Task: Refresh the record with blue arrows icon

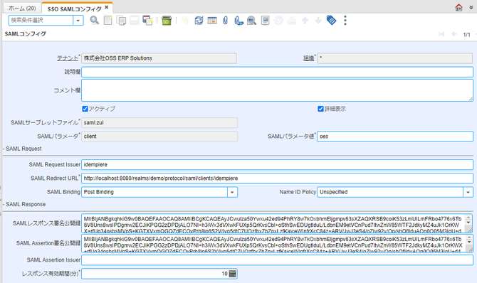Action: 199,21
